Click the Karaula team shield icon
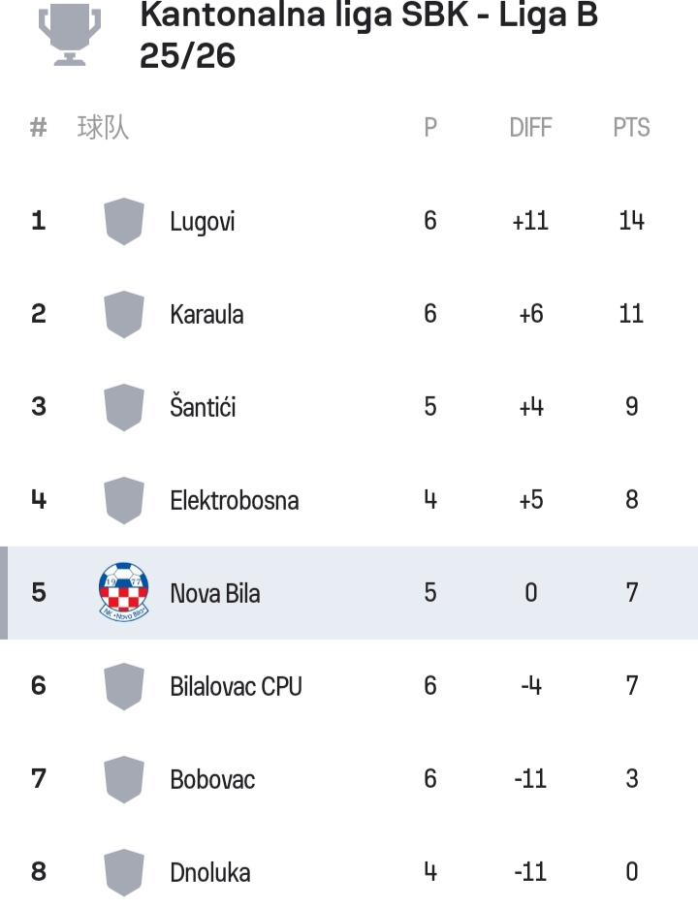The height and width of the screenshot is (908, 698). click(x=124, y=314)
